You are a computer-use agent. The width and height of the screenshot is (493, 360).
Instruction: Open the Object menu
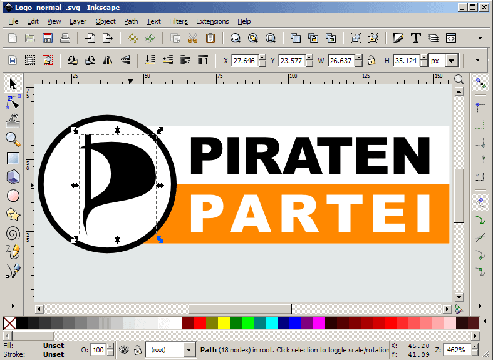click(106, 21)
